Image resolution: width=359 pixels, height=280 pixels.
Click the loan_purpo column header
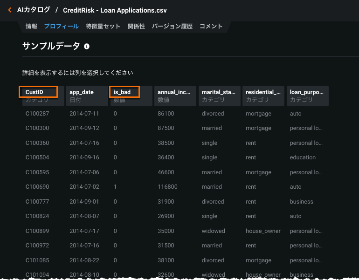(307, 96)
